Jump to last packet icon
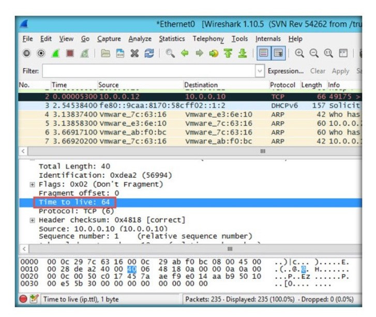Image resolution: width=376 pixels, height=317 pixels. coord(243,53)
